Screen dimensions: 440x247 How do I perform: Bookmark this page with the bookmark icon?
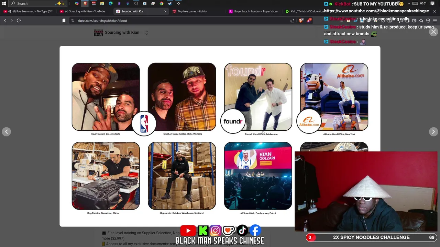point(64,21)
